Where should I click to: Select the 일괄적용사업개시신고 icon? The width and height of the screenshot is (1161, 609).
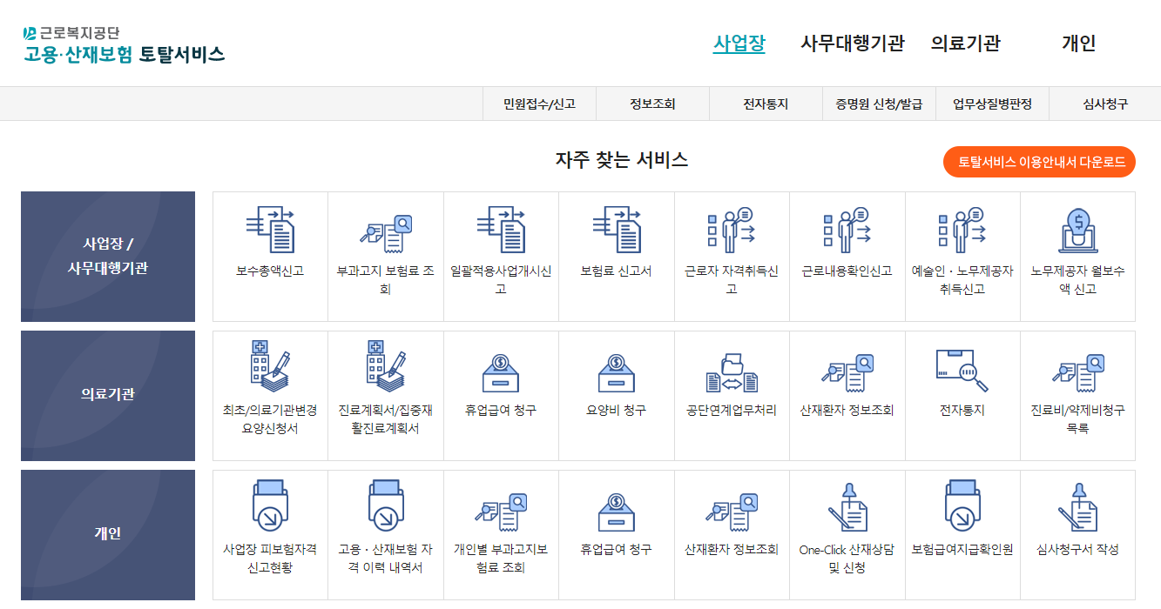[501, 230]
